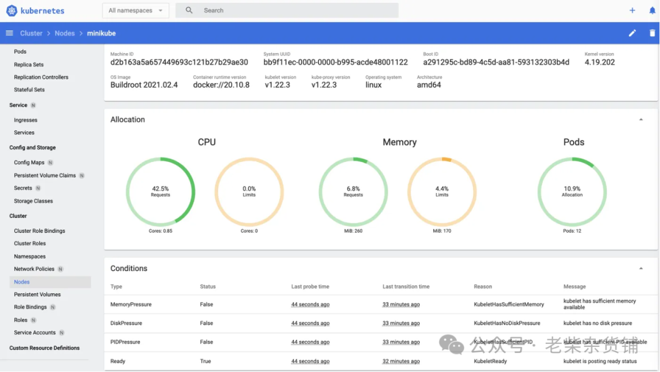
Task: Click the Memory Requests 6.8% gauge
Action: [x=353, y=192]
